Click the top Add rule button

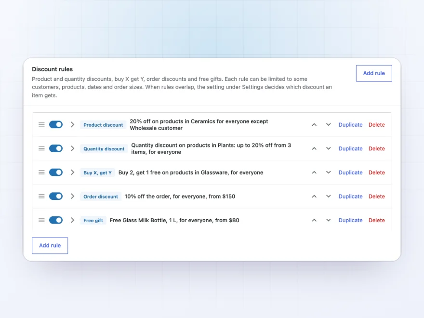click(374, 73)
